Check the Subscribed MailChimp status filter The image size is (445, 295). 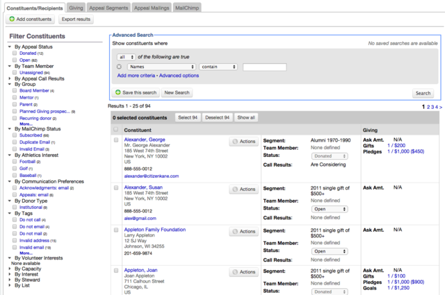15,135
